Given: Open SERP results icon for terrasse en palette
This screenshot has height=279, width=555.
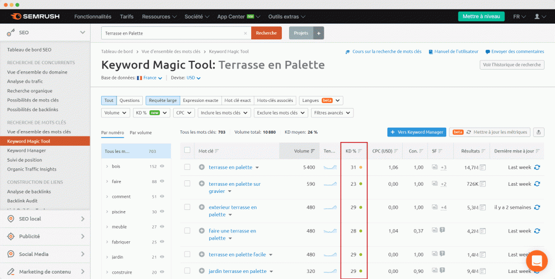Looking at the screenshot, I should click(x=482, y=167).
